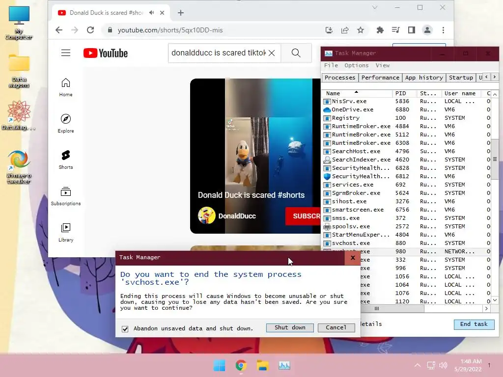The image size is (503, 377).
Task: Click process list scroll down arrow
Action: click(x=495, y=300)
